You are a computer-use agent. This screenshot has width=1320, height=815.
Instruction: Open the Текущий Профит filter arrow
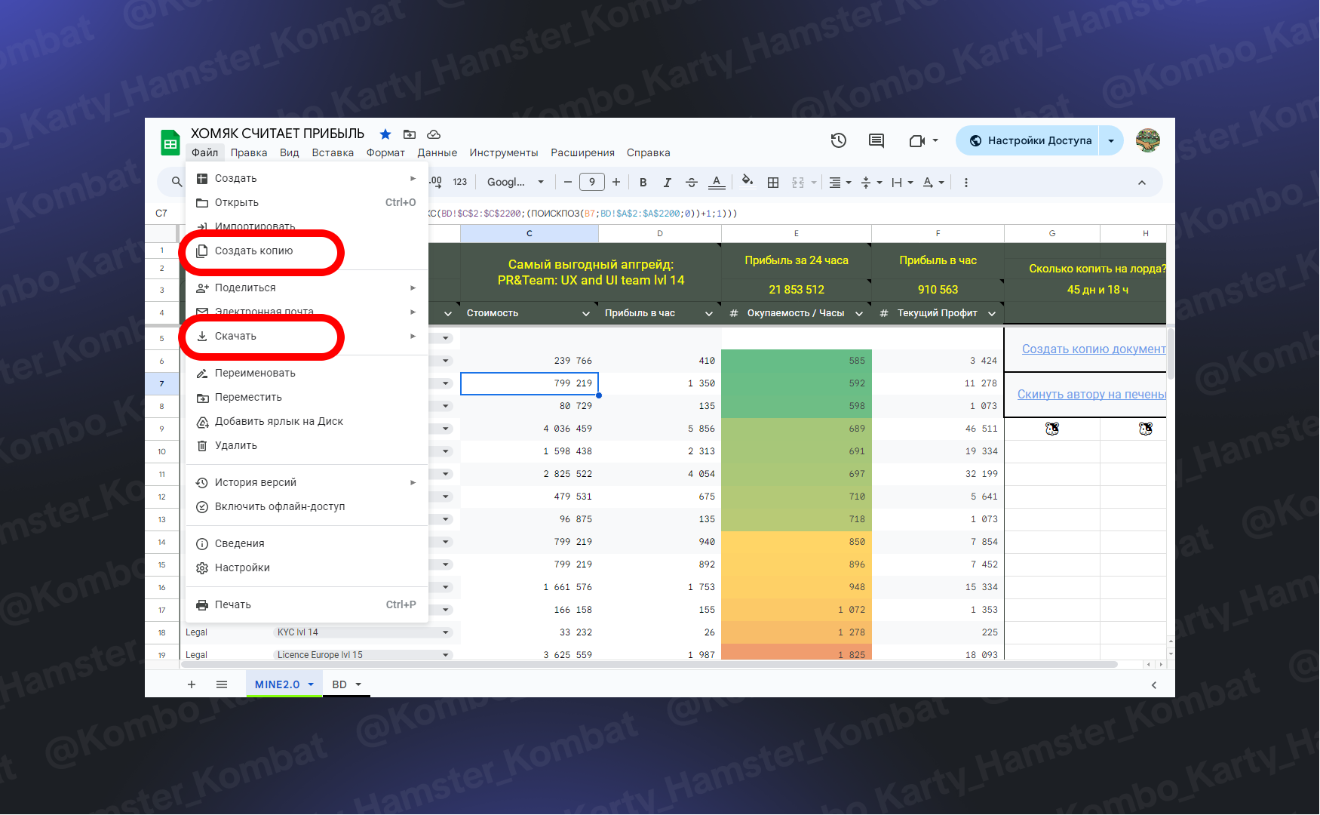tap(992, 313)
